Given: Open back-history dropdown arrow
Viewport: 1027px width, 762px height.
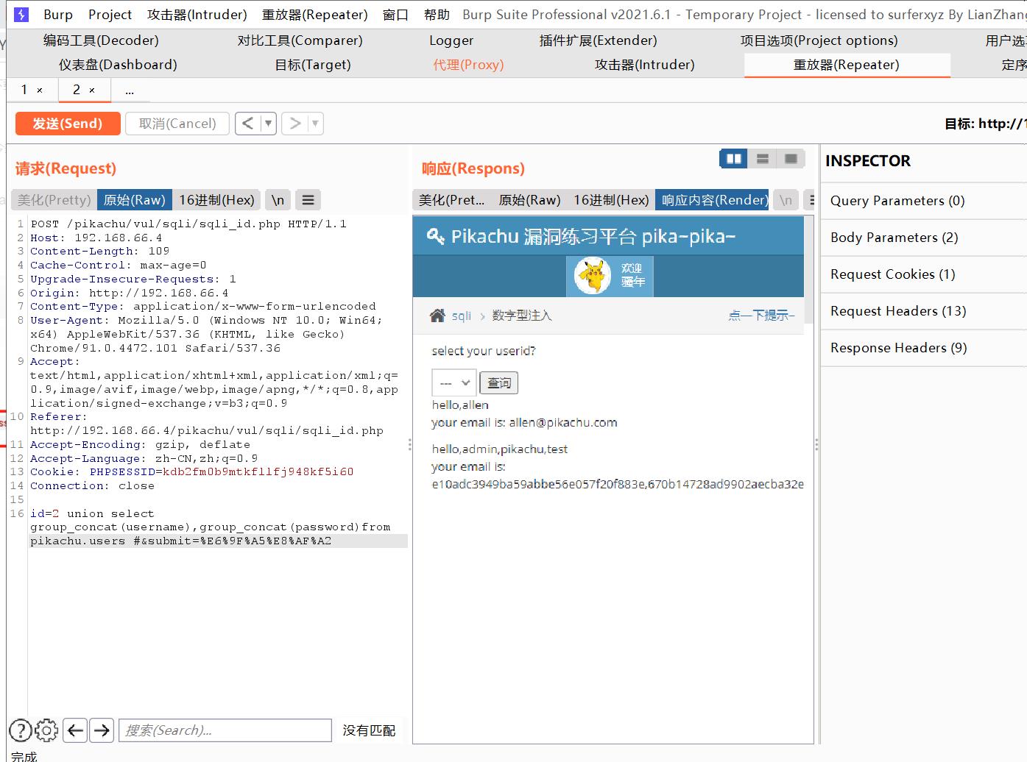Looking at the screenshot, I should point(269,124).
